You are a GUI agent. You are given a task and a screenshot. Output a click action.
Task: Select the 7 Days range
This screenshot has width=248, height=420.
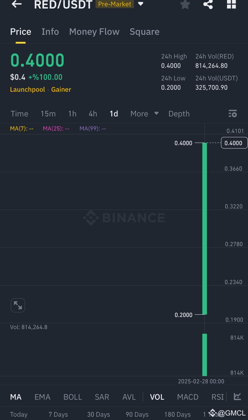coord(58,414)
